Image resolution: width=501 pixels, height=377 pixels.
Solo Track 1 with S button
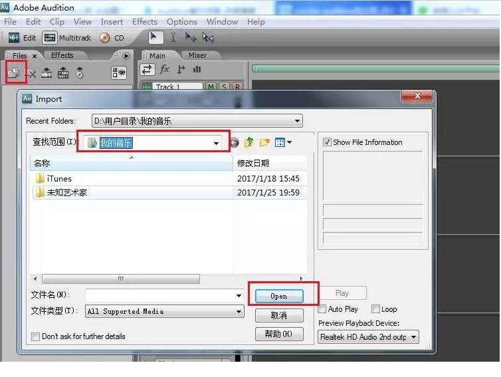(225, 86)
